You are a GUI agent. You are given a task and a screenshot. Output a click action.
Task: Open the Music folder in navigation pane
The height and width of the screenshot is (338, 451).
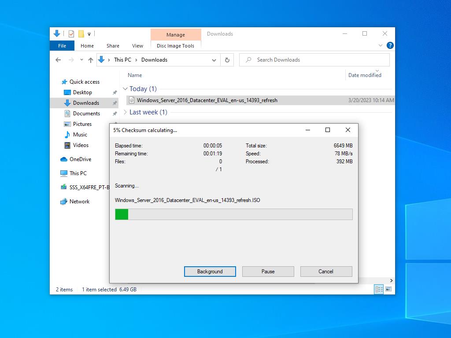(x=80, y=135)
